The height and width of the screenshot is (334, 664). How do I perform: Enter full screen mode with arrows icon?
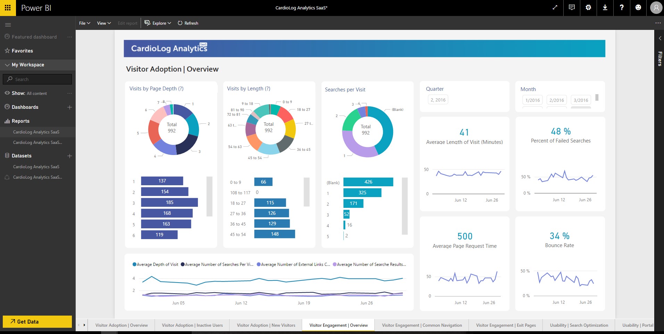coord(555,7)
